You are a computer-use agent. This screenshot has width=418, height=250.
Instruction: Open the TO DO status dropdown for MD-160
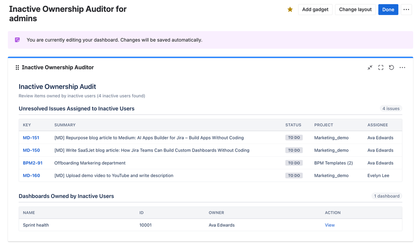(x=294, y=175)
